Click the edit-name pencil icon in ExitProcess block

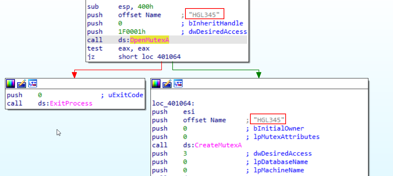coord(21,83)
